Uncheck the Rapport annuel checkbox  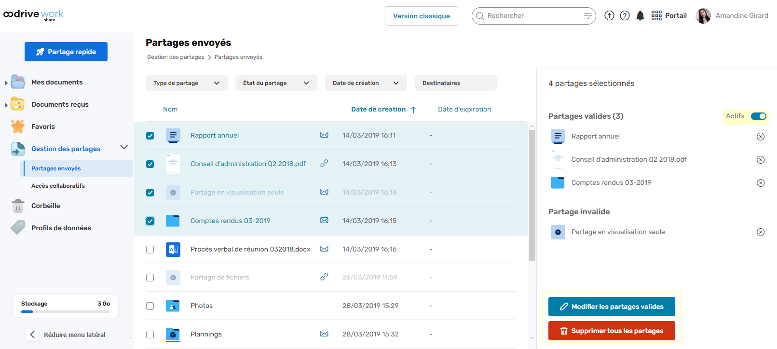150,136
